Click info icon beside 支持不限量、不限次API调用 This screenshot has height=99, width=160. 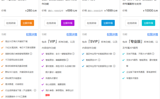153,54
